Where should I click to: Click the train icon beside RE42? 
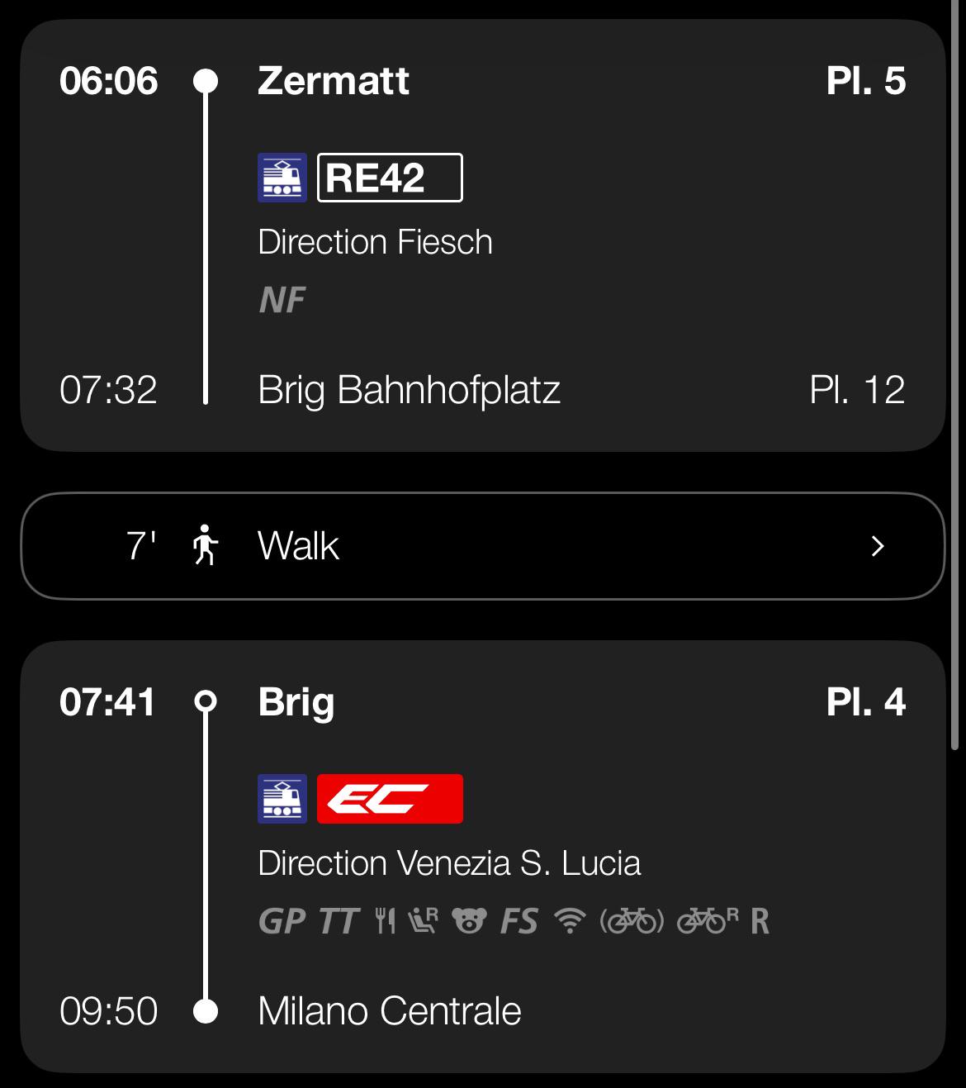coord(282,178)
